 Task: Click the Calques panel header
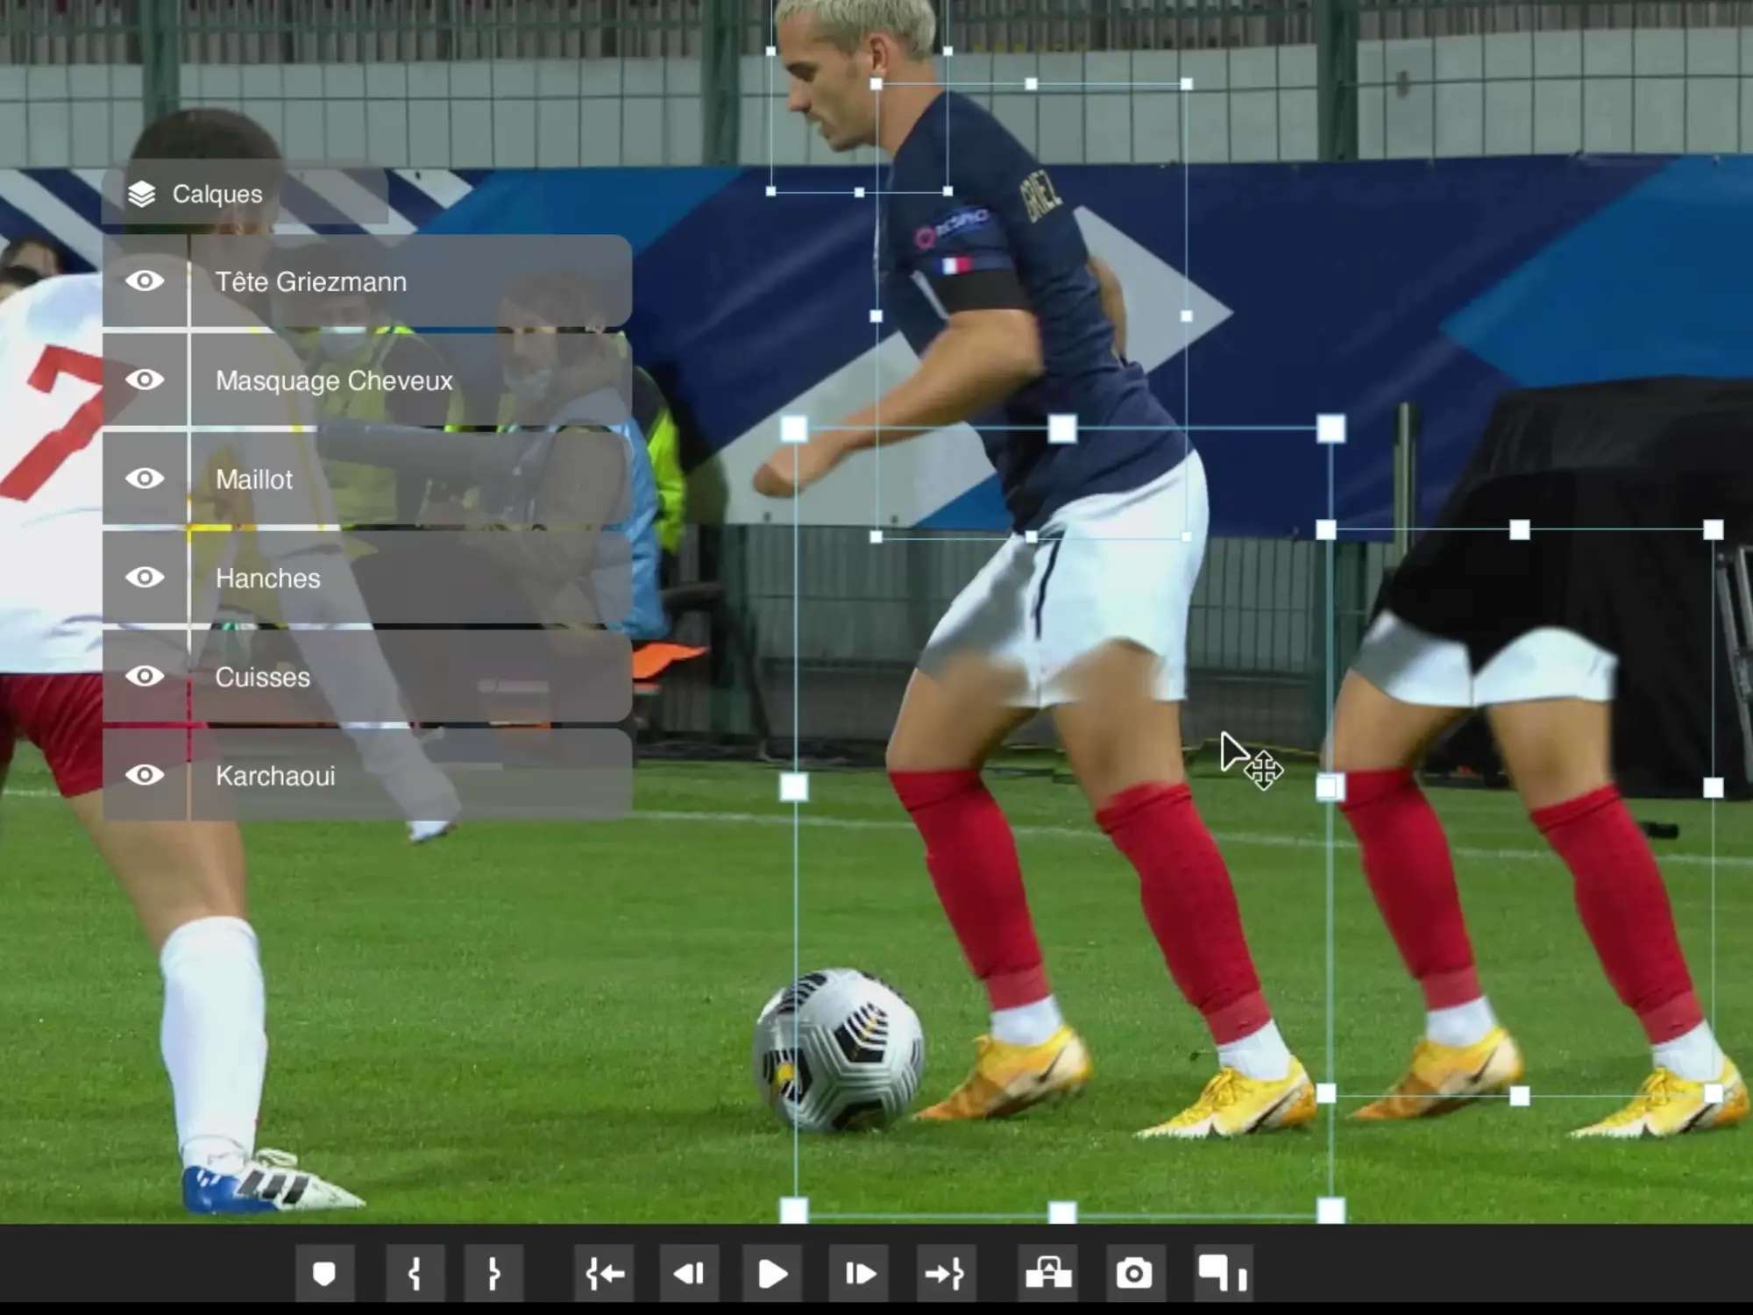click(x=217, y=194)
